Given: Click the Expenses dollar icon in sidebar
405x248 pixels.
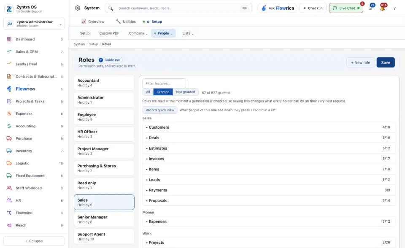Looking at the screenshot, I should click(9, 114).
